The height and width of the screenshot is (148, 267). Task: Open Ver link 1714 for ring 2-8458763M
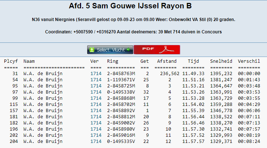tap(96, 74)
